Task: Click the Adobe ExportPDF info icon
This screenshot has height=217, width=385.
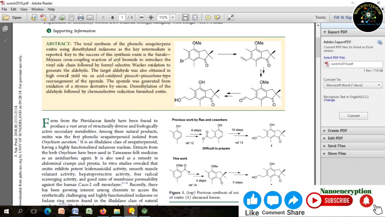Action: tap(380, 42)
